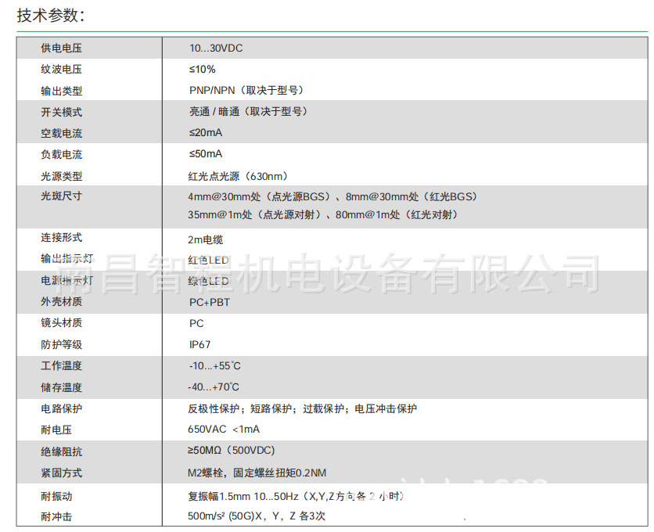654x532 pixels.
Task: Click the value 红色LED
Action: (x=208, y=261)
